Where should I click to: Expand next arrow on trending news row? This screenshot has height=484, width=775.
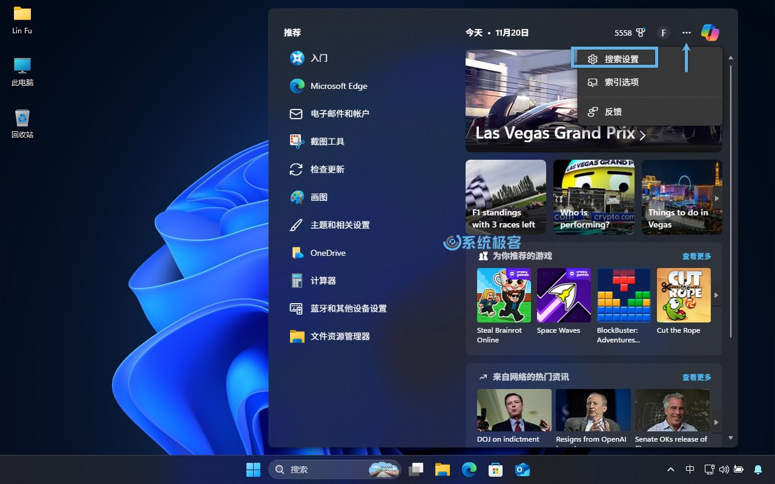716,422
